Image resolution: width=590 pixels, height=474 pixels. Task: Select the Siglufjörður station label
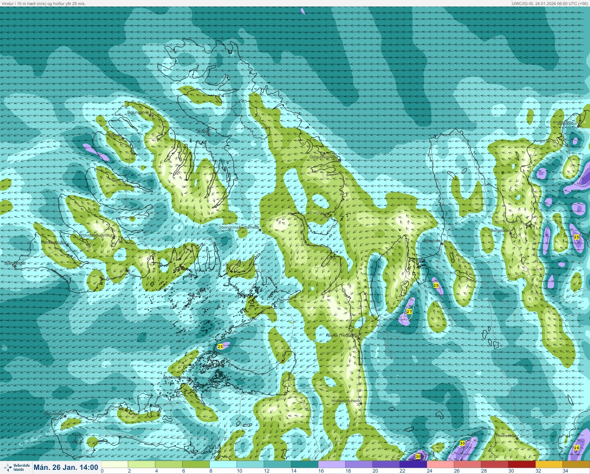[x=567, y=123]
